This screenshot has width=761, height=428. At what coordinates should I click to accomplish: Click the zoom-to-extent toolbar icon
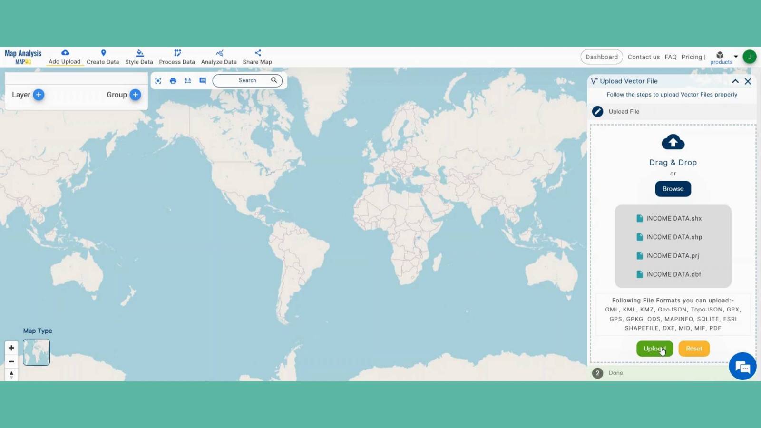click(x=158, y=81)
